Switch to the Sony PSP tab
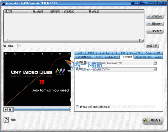This screenshot has width=168, height=132. (x=120, y=53)
